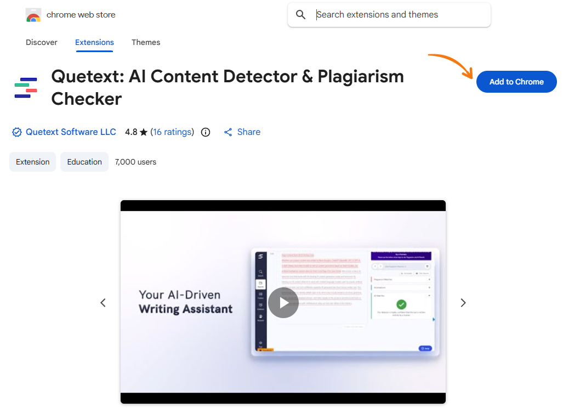The image size is (580, 413).
Task: Click the verified publisher badge icon
Action: coord(16,132)
